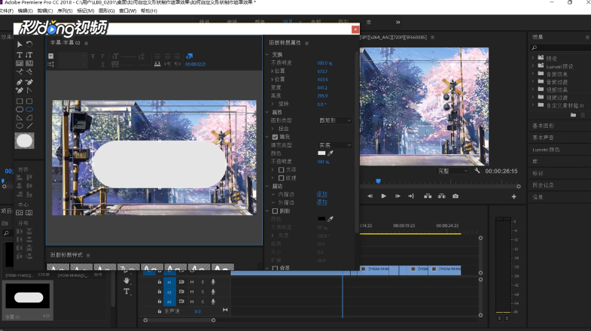Expand the 预设 presets folder in Effects
This screenshot has width=591, height=331.
pos(533,58)
